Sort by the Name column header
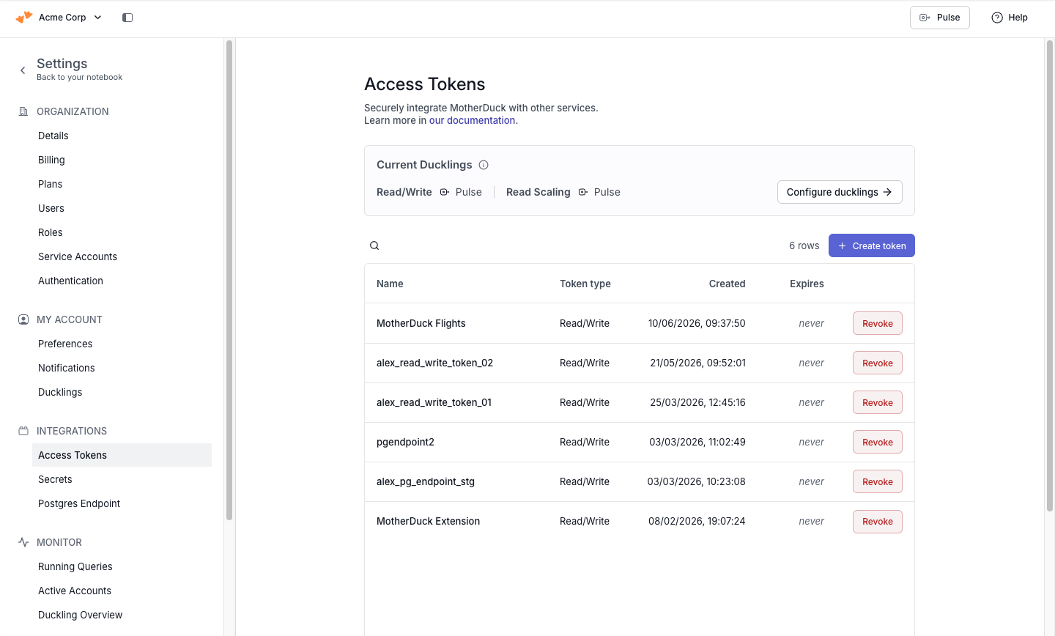1055x636 pixels. 390,284
